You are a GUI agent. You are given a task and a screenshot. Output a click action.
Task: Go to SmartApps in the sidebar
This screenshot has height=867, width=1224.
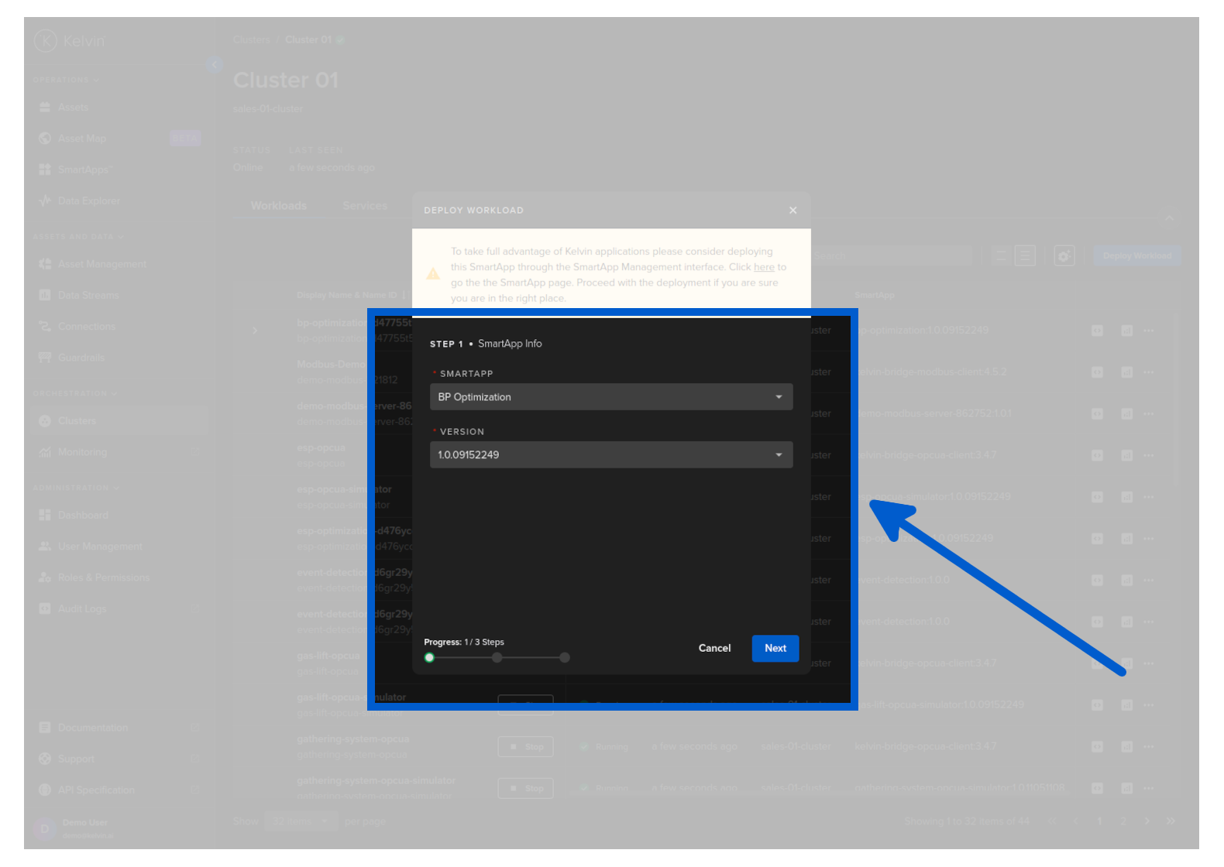pyautogui.click(x=84, y=170)
